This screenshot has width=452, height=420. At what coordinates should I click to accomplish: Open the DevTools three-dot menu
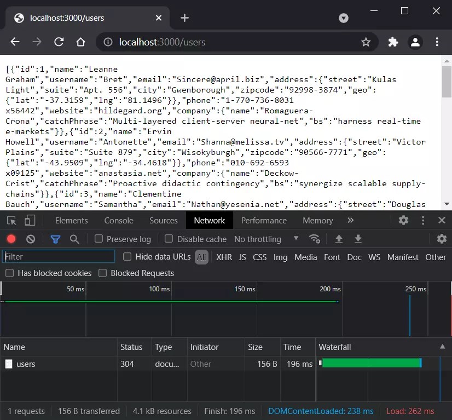coord(423,220)
